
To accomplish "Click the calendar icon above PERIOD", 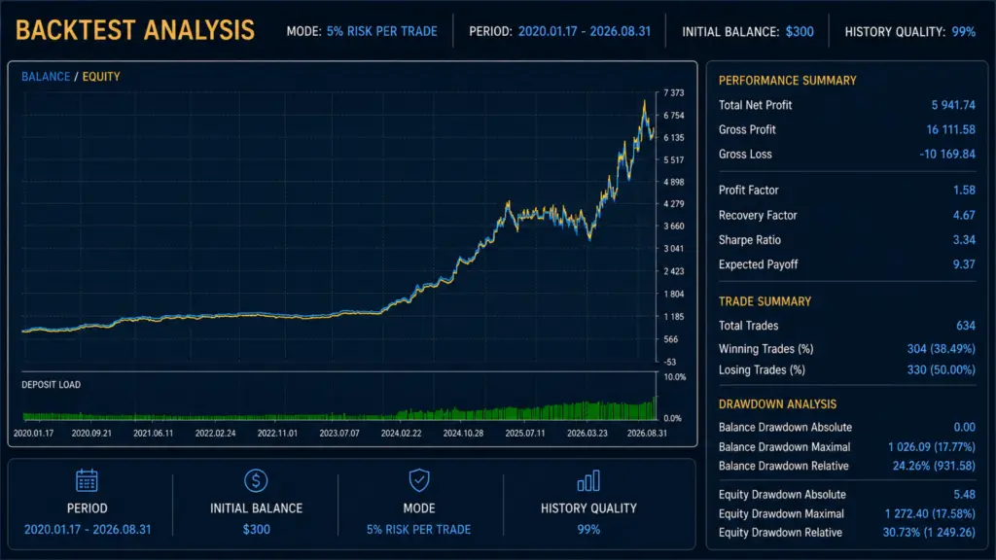I will (x=87, y=480).
